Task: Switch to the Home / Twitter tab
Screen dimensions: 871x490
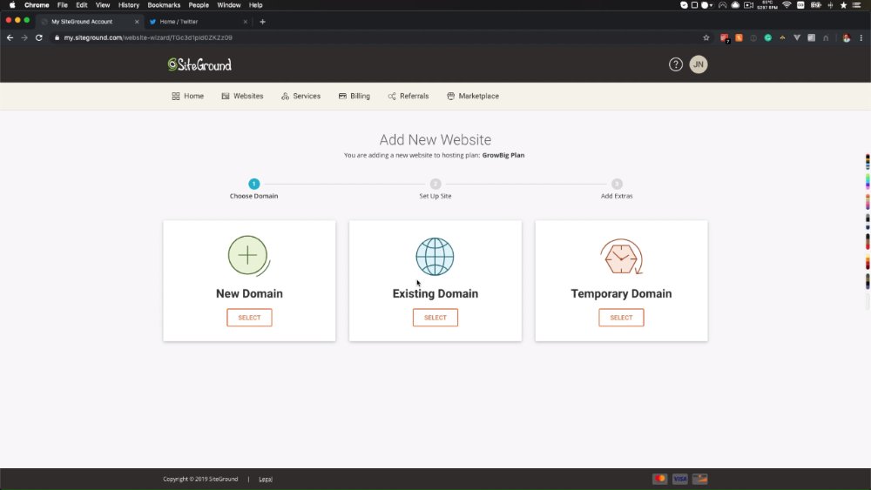Action: [197, 22]
